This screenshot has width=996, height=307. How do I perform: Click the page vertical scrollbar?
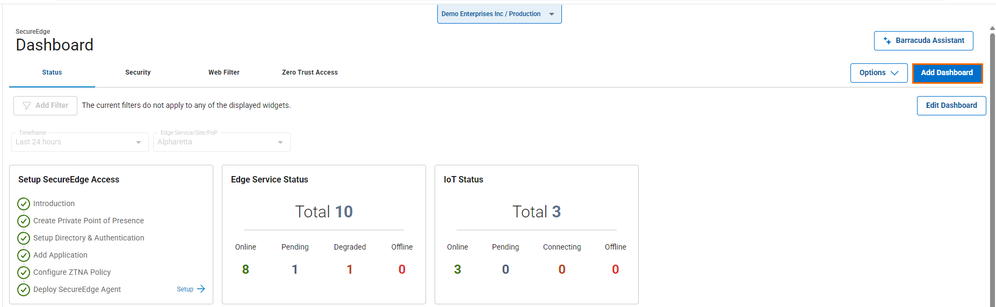992,161
